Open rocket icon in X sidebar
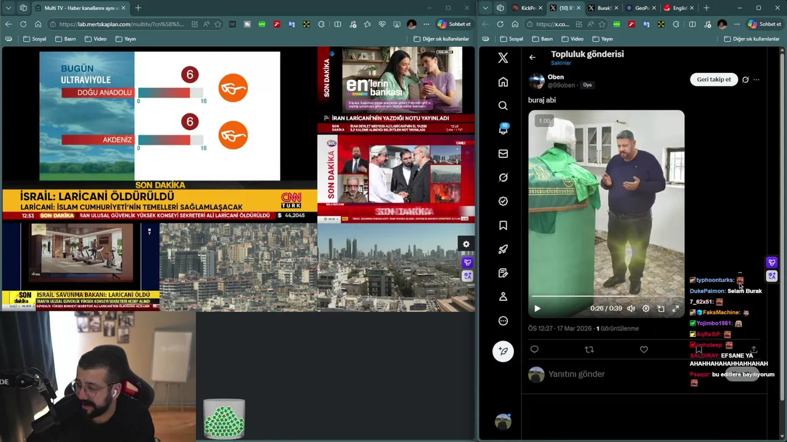This screenshot has height=442, width=787. click(x=503, y=249)
